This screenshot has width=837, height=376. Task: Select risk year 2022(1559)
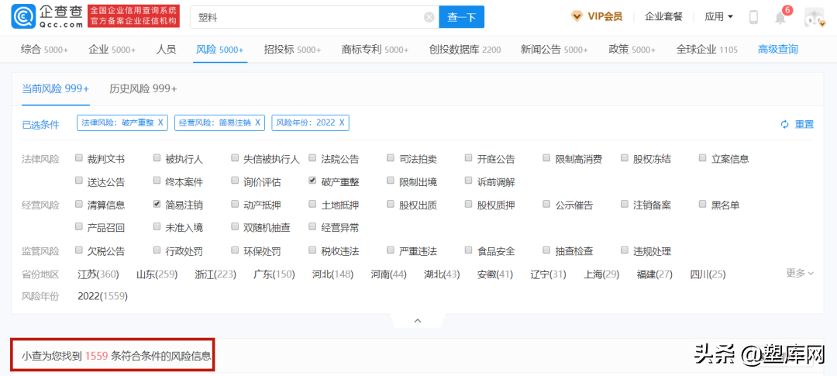tap(102, 295)
